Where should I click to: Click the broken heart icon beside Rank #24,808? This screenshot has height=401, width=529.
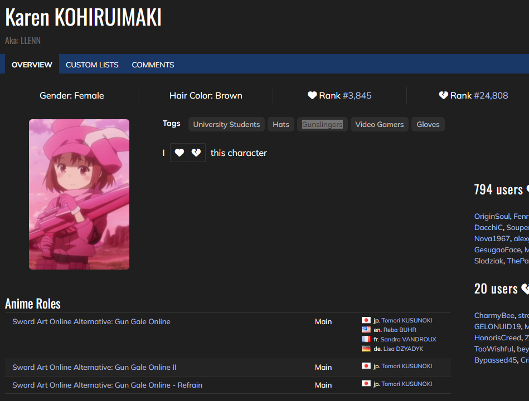click(444, 95)
